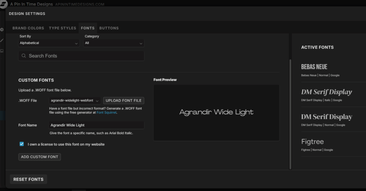Click into the Search Fonts field
The height and width of the screenshot is (191, 366).
tap(81, 56)
